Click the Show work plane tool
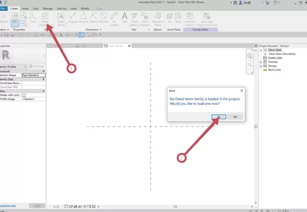307x212 pixels. pos(178,18)
